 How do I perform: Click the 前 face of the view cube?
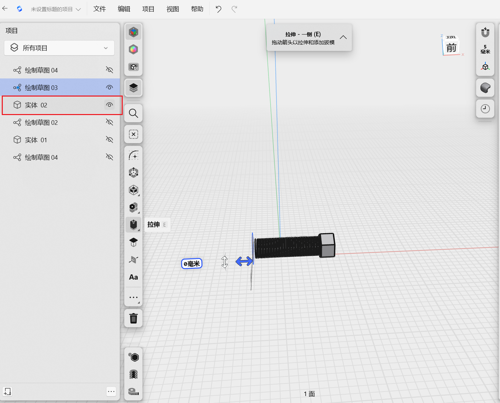pyautogui.click(x=451, y=48)
